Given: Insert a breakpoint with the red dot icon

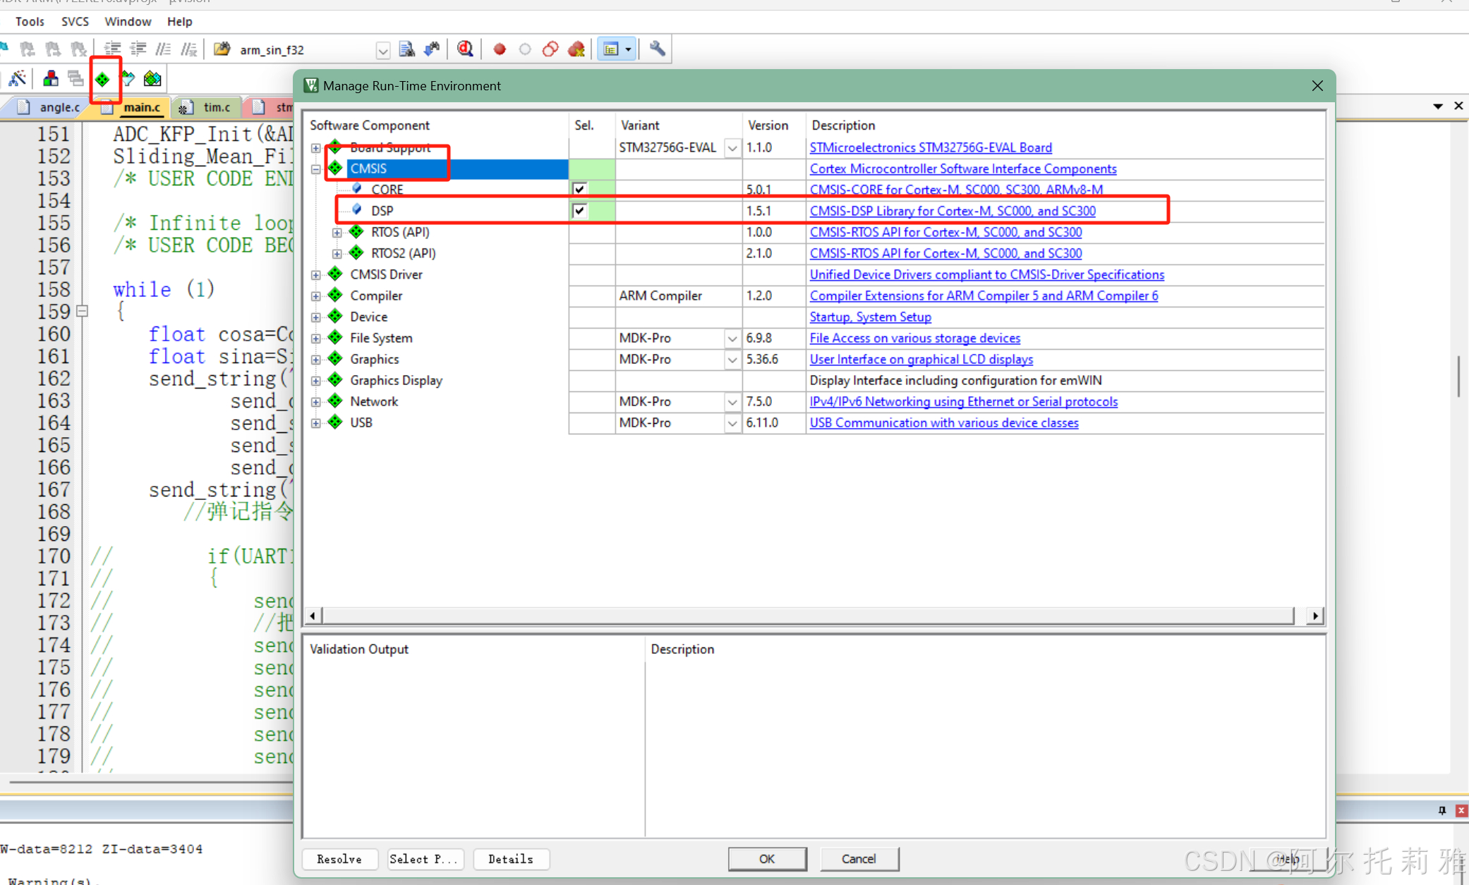Looking at the screenshot, I should 500,49.
